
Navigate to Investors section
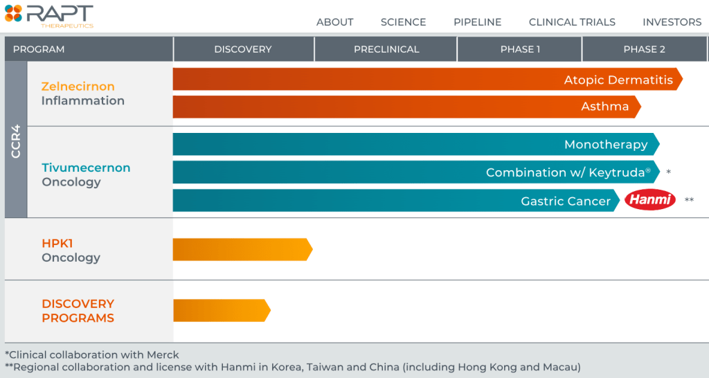click(x=672, y=22)
